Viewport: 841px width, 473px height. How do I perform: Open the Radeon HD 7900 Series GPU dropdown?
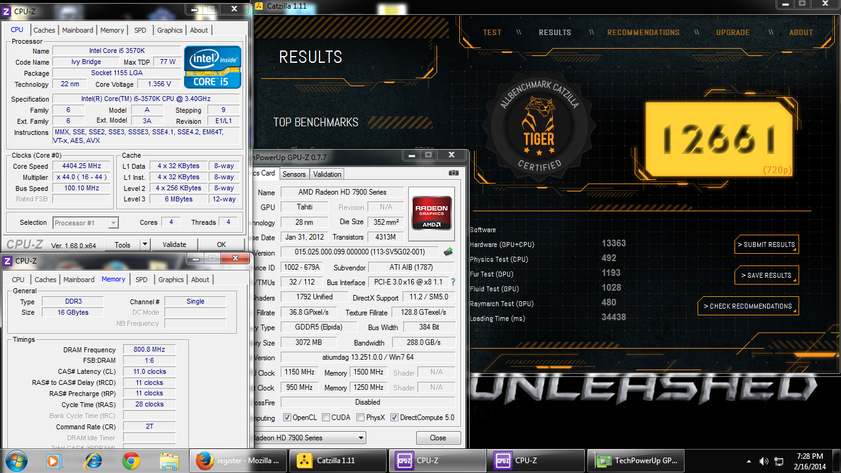[308, 438]
